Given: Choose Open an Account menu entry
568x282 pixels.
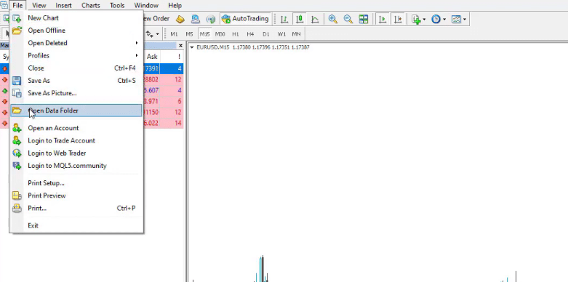Looking at the screenshot, I should [76, 128].
